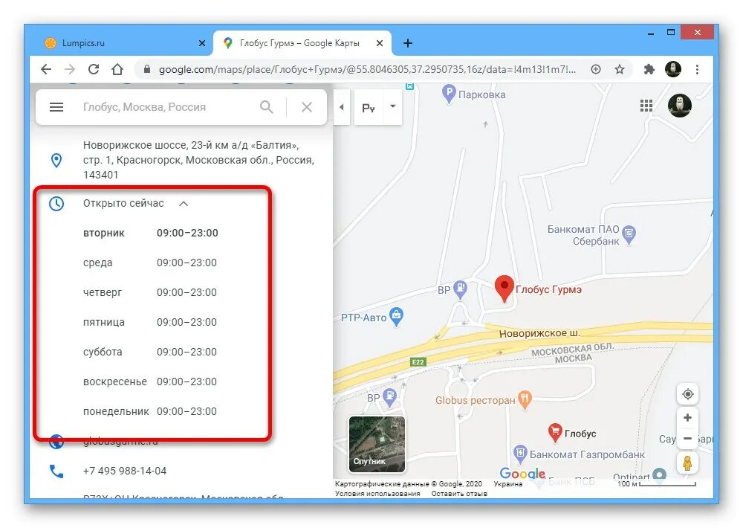Click the Globus ресторан marker
This screenshot has height=528, width=743.
tap(525, 400)
